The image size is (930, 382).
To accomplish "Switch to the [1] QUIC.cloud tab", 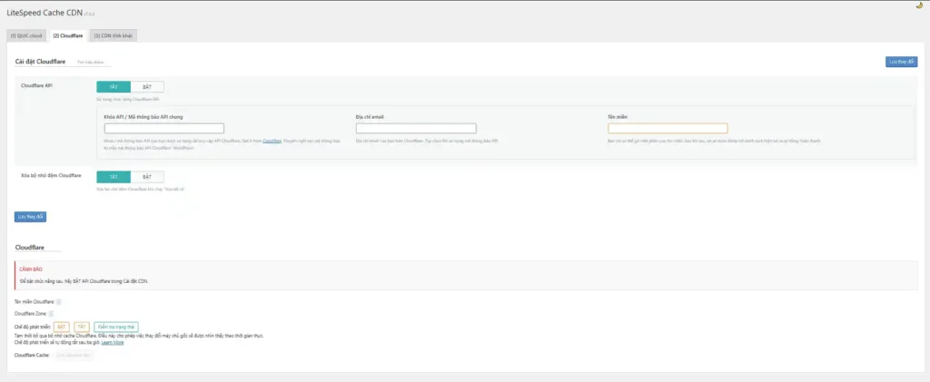I will tap(26, 36).
